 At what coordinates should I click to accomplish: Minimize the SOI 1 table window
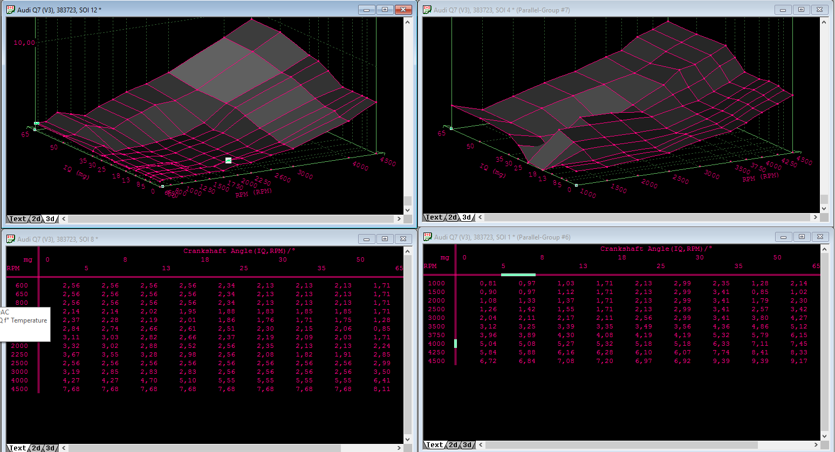click(x=783, y=237)
